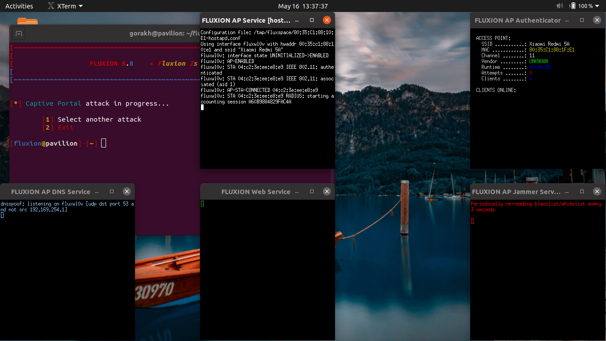Click the CLIENTS ONLINE heading
Screen dimensions: 606x341
click(496, 90)
